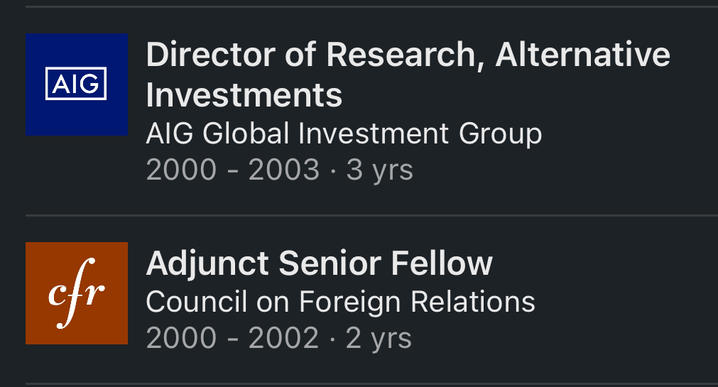The height and width of the screenshot is (387, 718).
Task: Select the 2000 - 2002 date range
Action: 232,339
